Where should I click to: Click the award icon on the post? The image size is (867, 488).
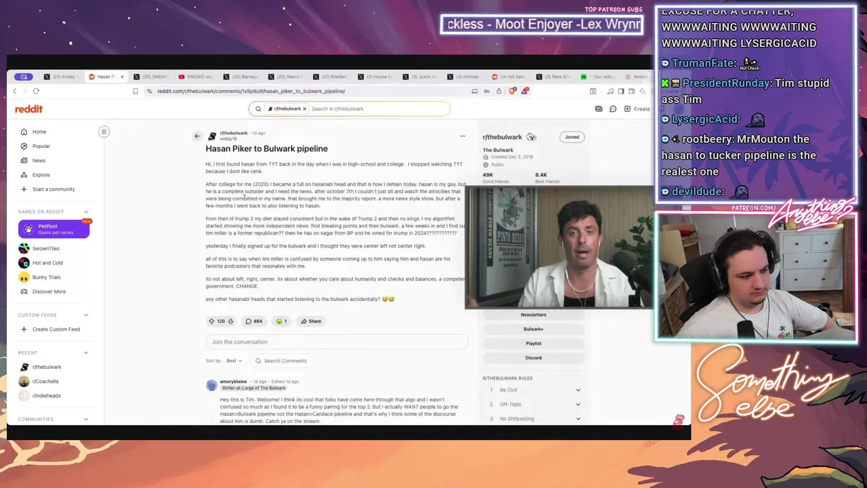(x=281, y=321)
